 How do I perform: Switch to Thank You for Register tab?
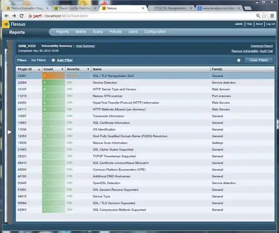coord(75,8)
